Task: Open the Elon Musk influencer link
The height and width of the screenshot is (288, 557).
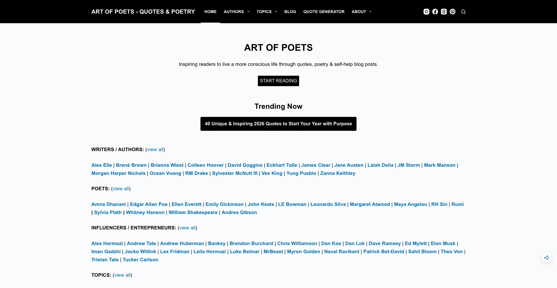Action: [x=442, y=243]
